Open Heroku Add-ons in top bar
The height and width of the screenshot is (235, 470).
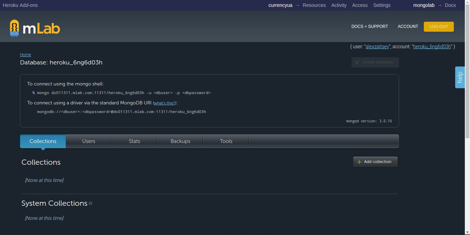tap(20, 5)
